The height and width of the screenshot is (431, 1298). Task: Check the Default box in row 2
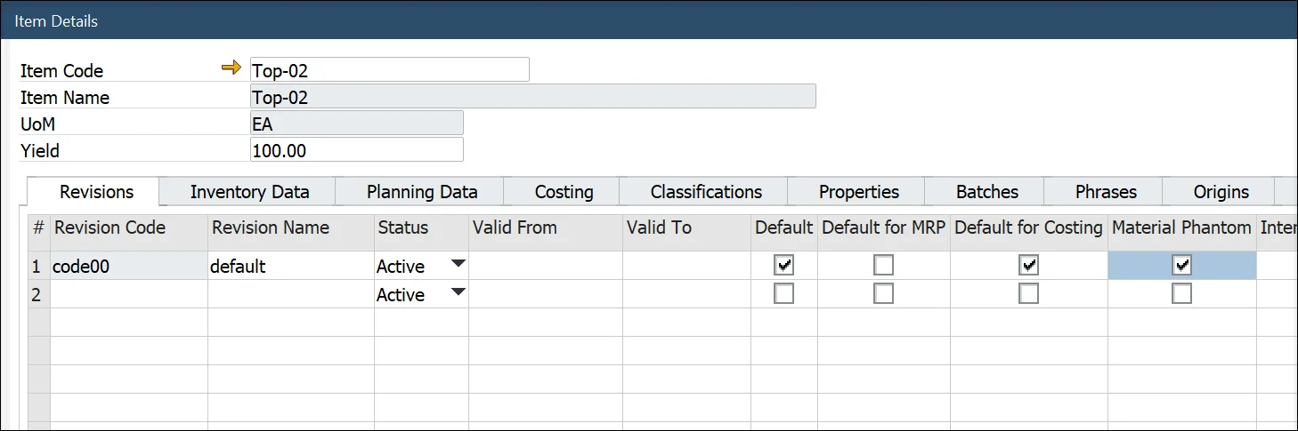(784, 294)
